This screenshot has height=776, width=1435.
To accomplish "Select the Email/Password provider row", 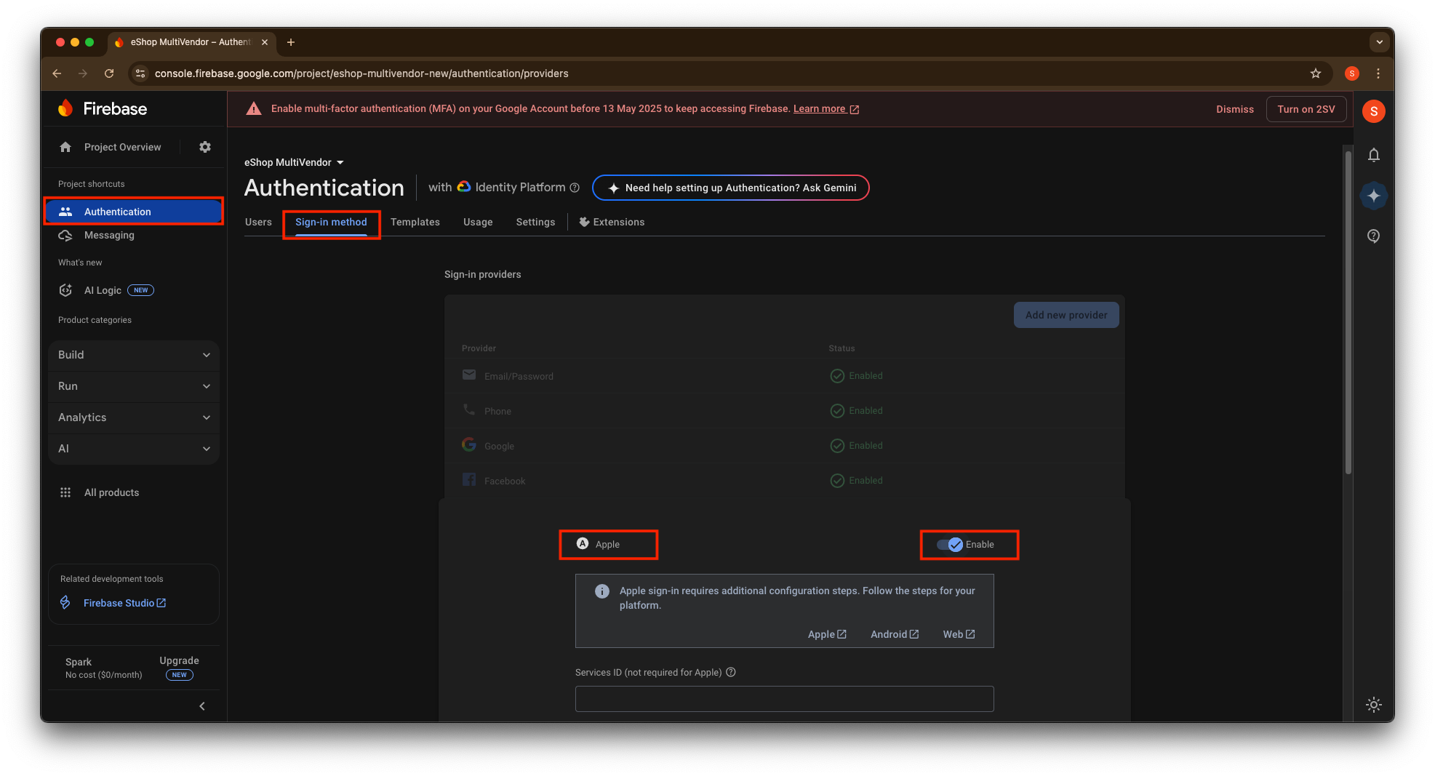I will [x=784, y=376].
